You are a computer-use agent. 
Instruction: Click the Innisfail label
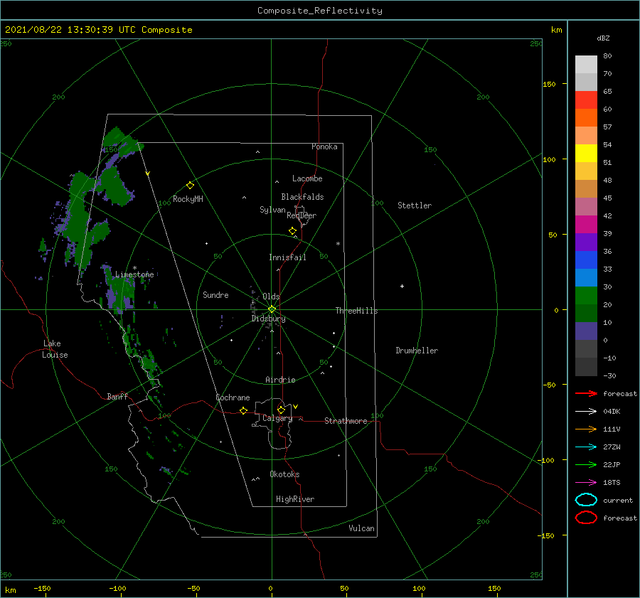point(287,257)
